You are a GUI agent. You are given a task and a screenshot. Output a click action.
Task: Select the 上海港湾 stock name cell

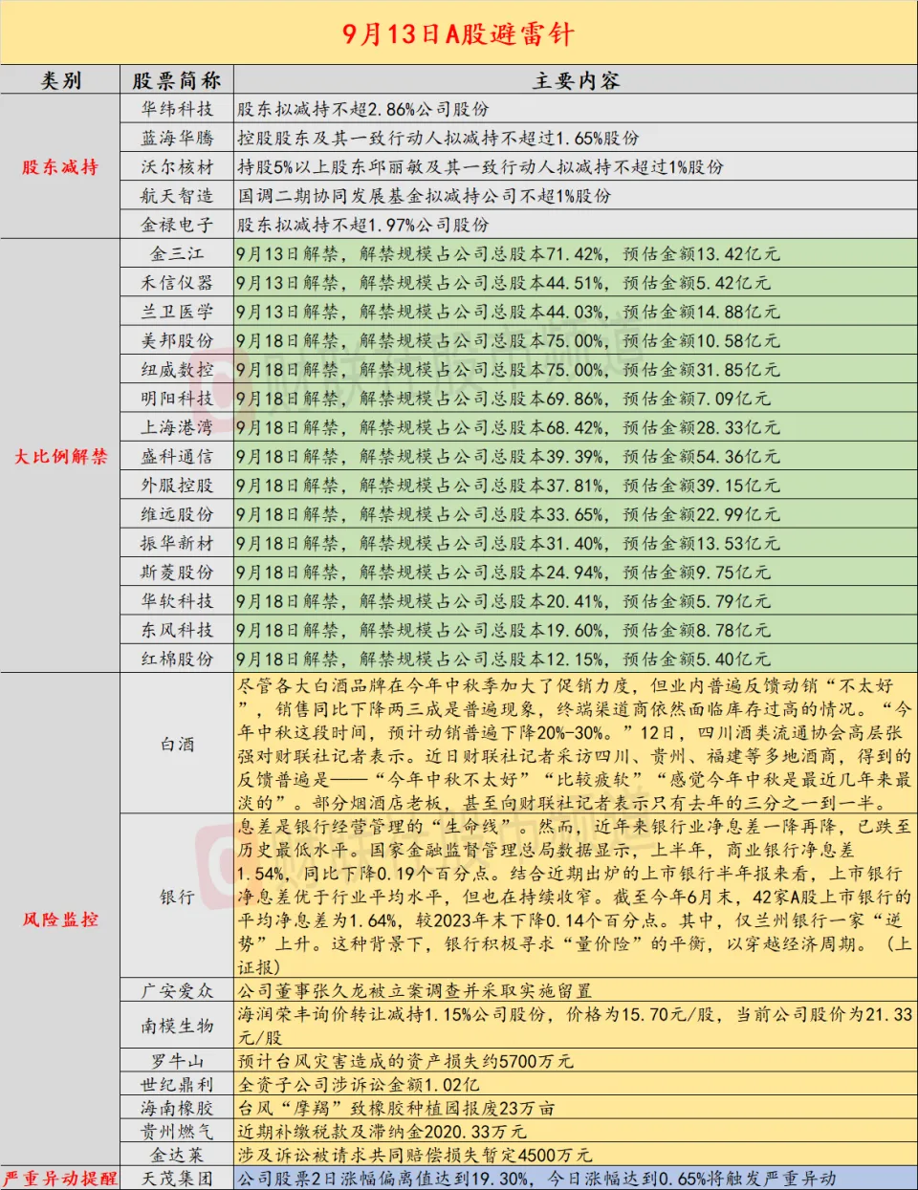(177, 427)
